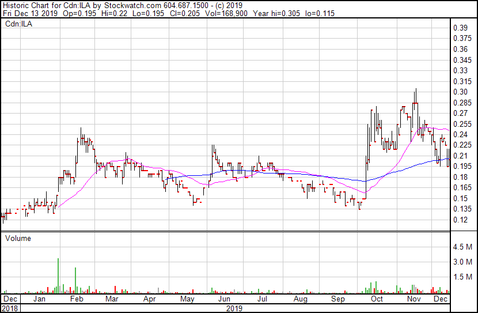The image size is (478, 313).
Task: Click the 1.5 M volume axis label
Action: click(x=462, y=277)
